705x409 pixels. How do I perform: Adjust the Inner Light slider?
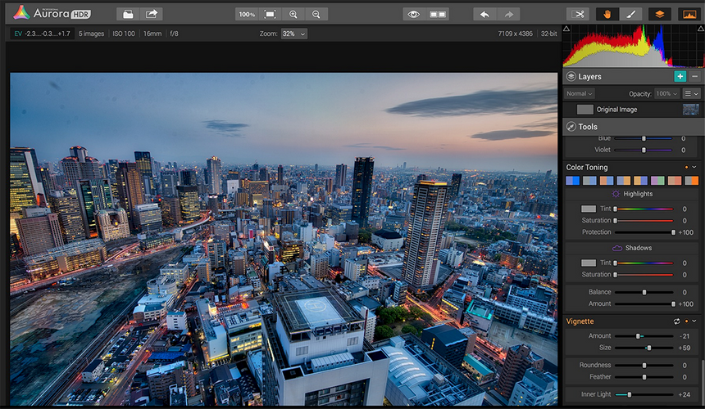pos(644,394)
